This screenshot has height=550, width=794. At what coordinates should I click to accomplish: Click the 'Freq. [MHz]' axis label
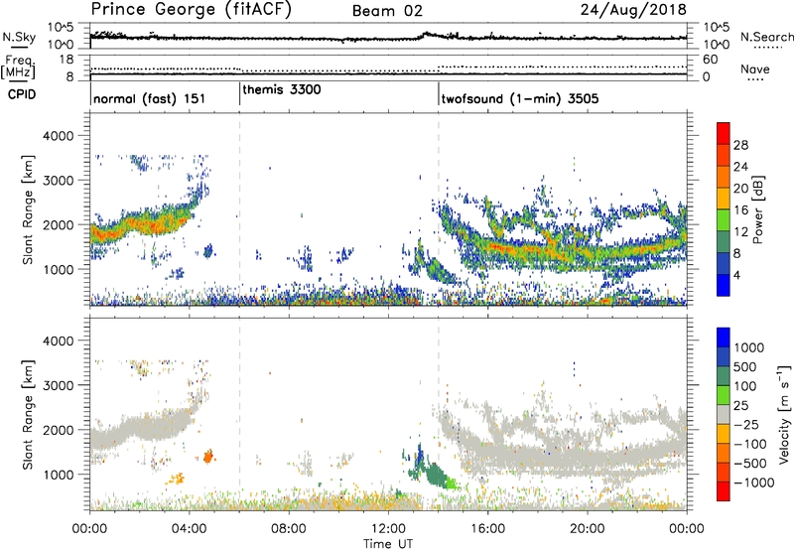click(19, 67)
